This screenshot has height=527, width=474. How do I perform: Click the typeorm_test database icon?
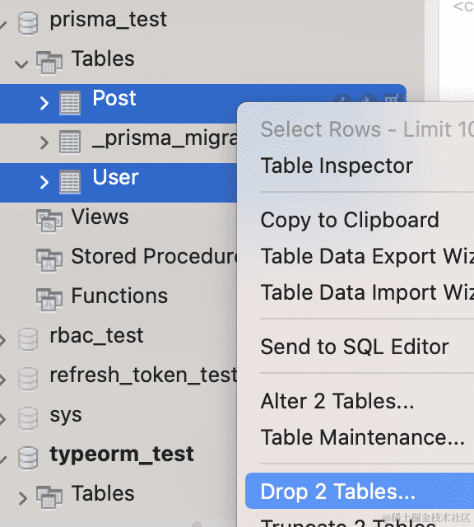[x=27, y=458]
